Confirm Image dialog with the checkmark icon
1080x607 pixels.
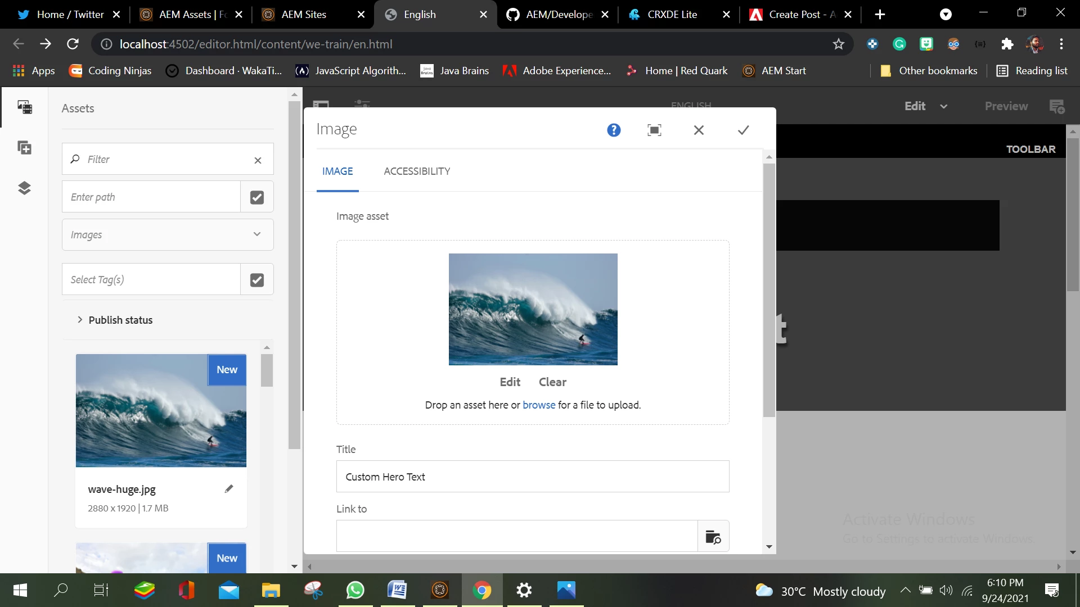[x=743, y=130]
